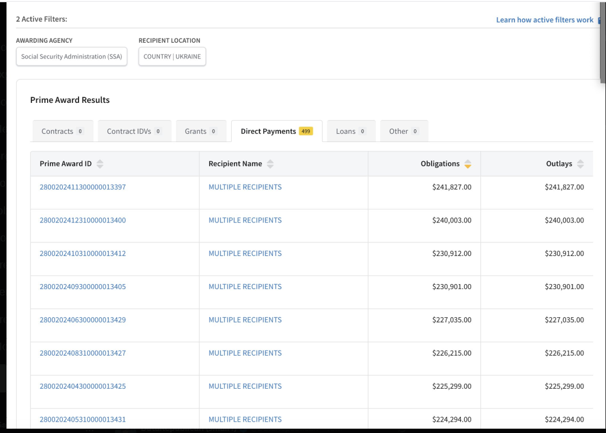Viewport: 606px width, 433px height.
Task: Switch to the Contract IDVs tab
Action: [x=134, y=131]
